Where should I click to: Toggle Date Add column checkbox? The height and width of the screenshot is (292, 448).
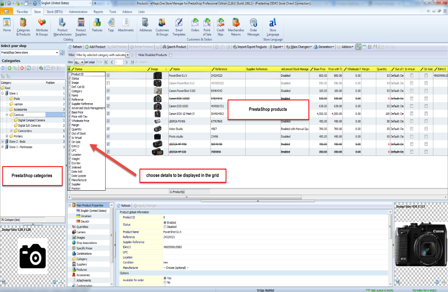(69, 171)
